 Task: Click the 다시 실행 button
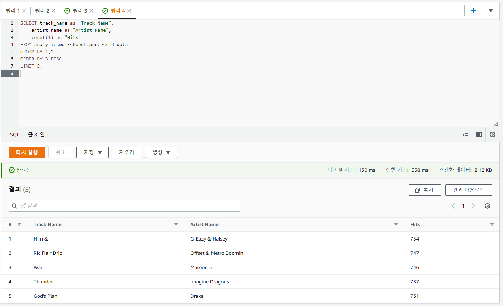27,152
